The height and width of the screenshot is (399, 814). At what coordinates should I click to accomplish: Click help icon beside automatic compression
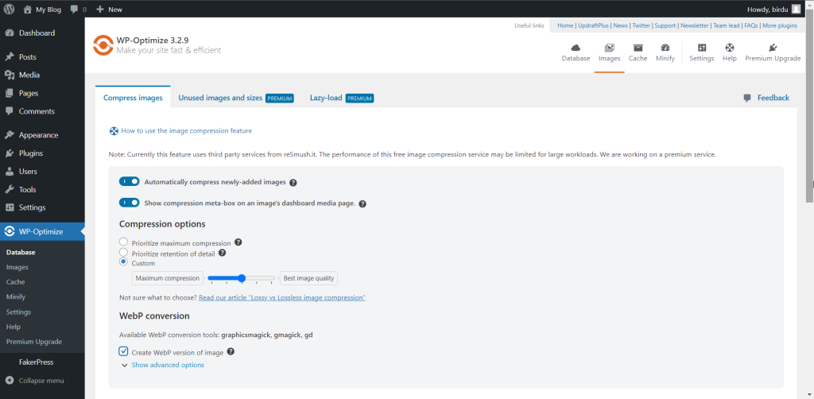click(x=293, y=183)
